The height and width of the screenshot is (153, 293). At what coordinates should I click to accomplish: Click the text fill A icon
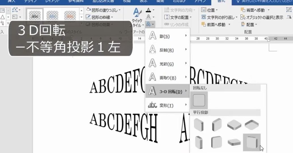149,10
